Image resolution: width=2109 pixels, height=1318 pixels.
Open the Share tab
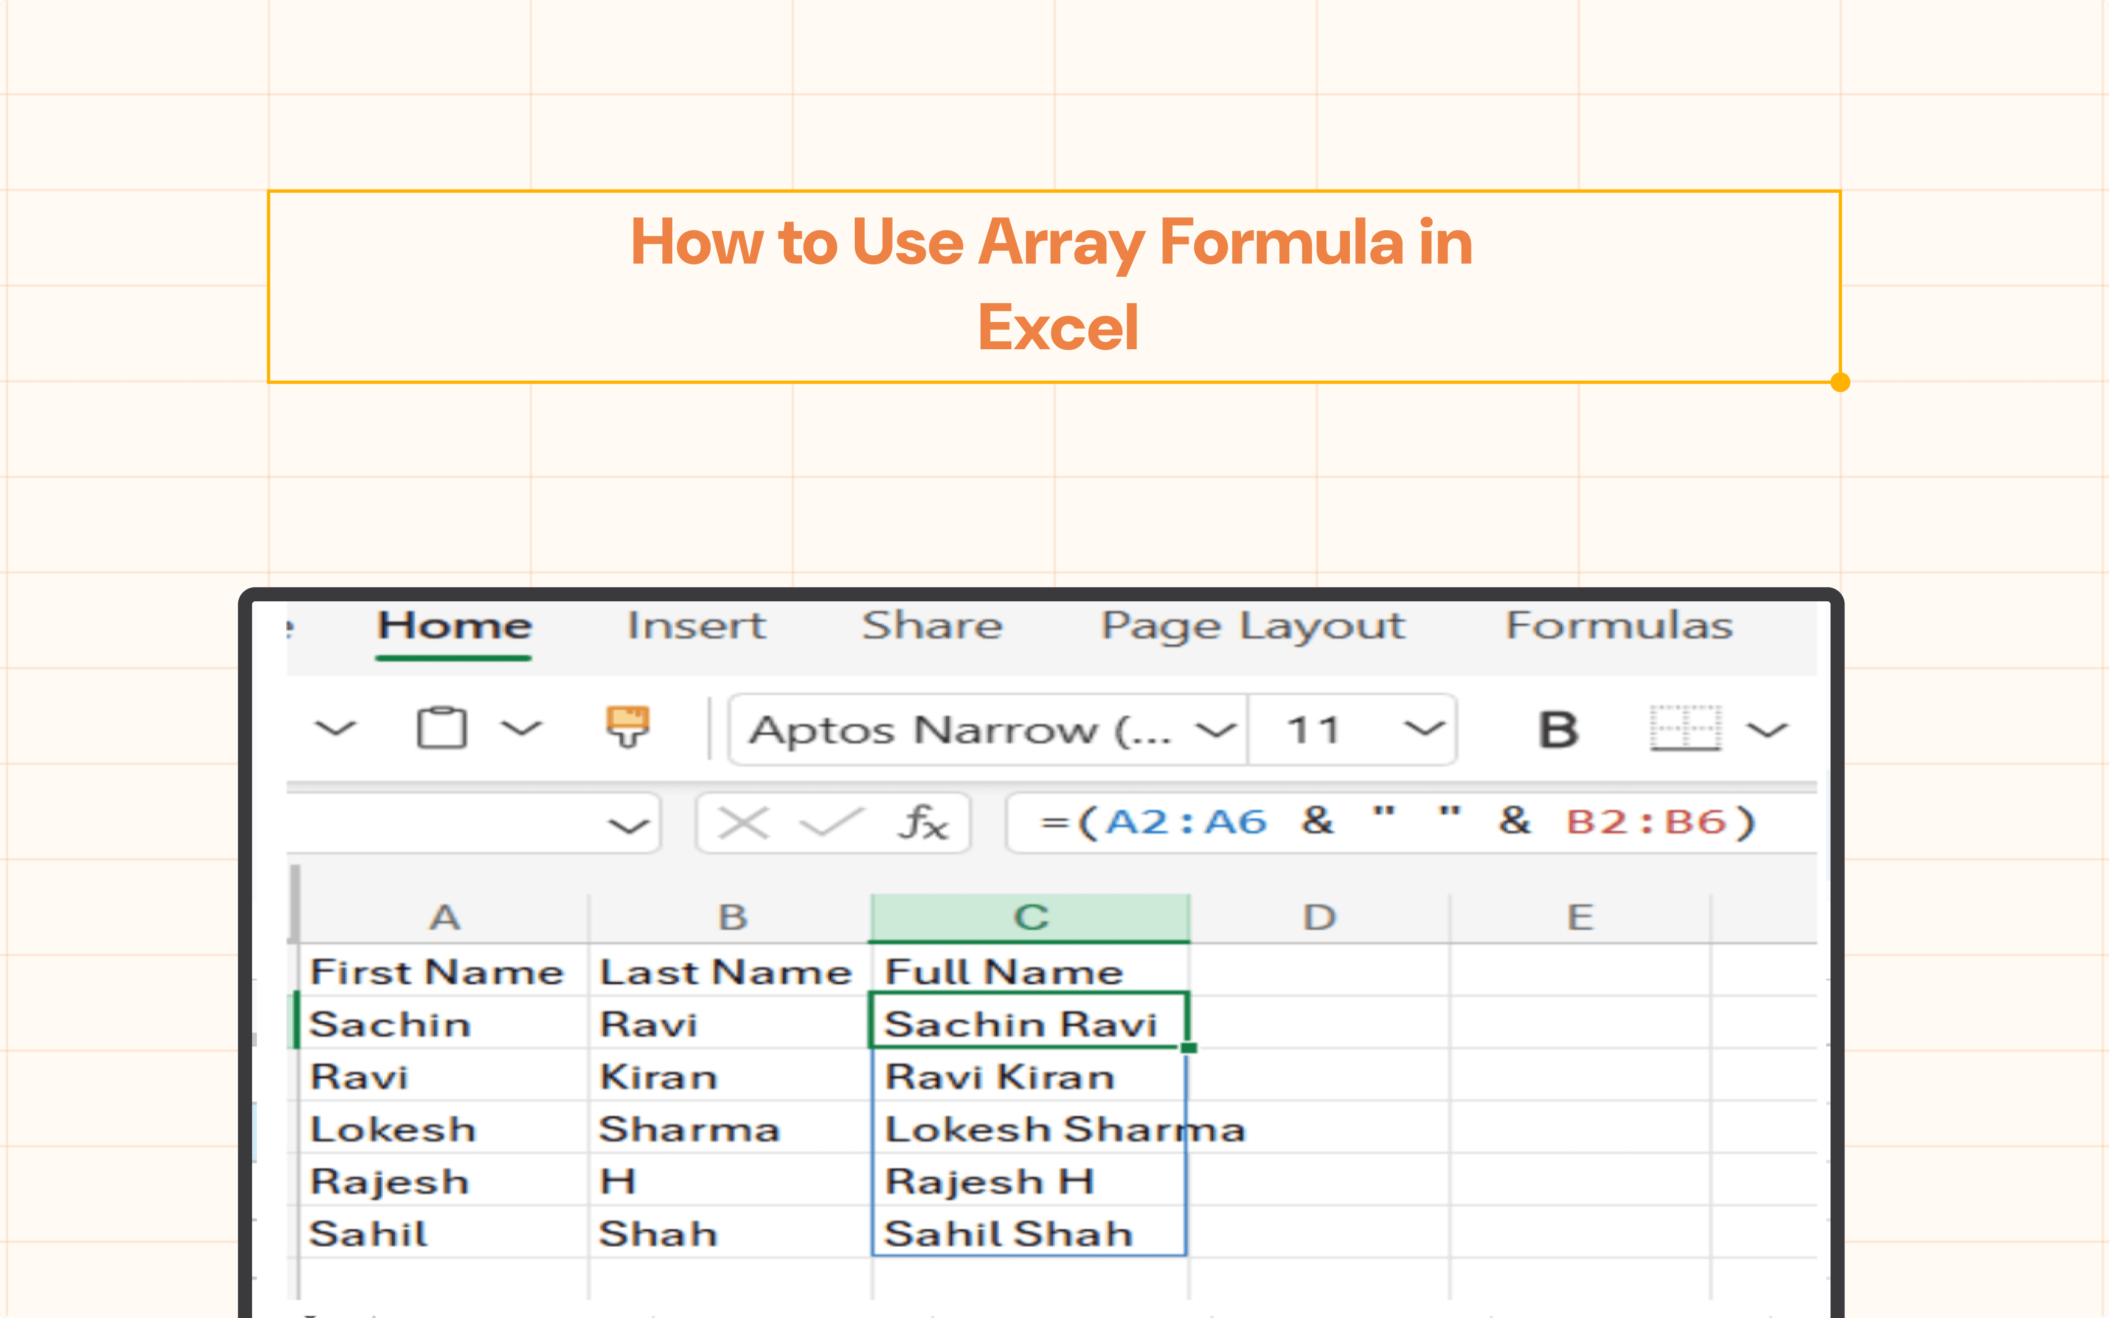click(x=932, y=626)
